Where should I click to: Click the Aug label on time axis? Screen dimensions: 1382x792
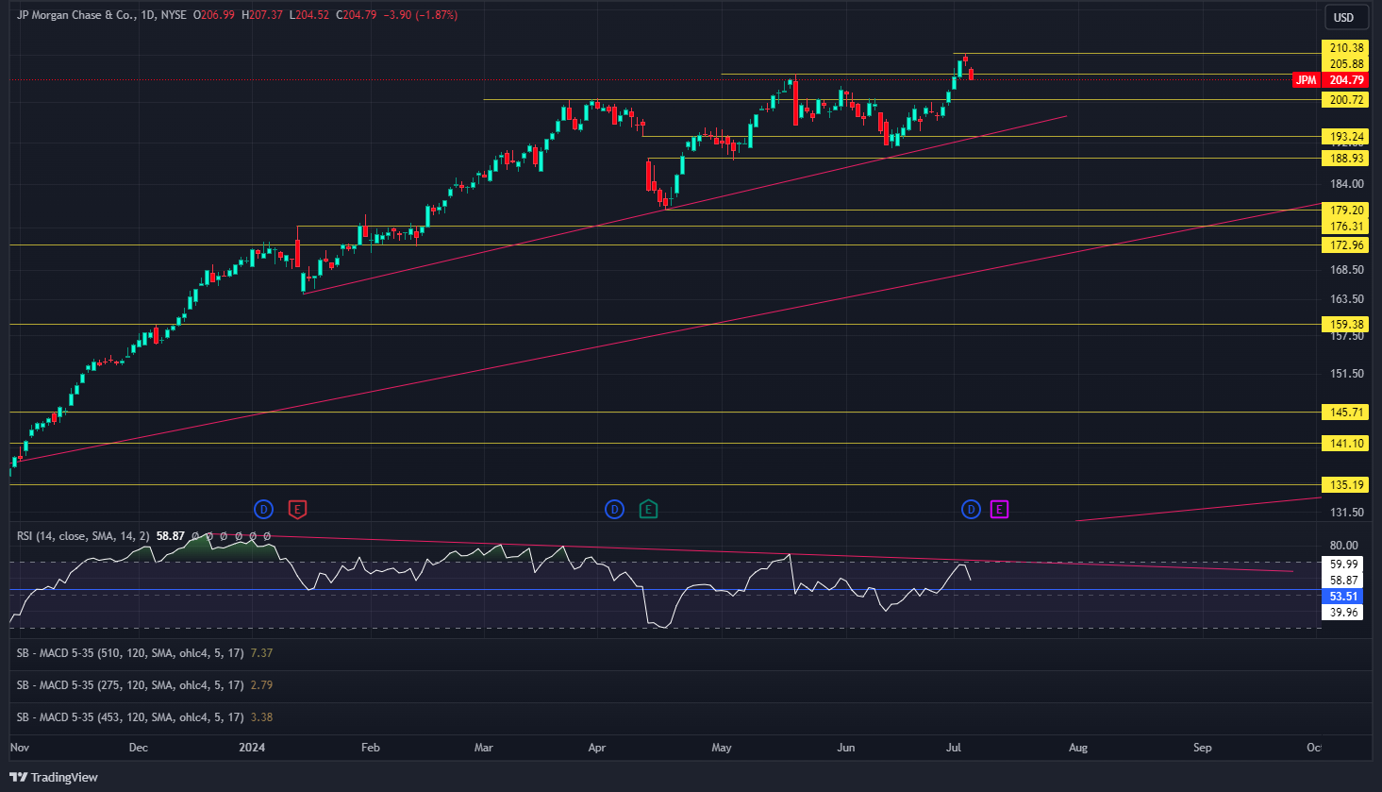1077,748
